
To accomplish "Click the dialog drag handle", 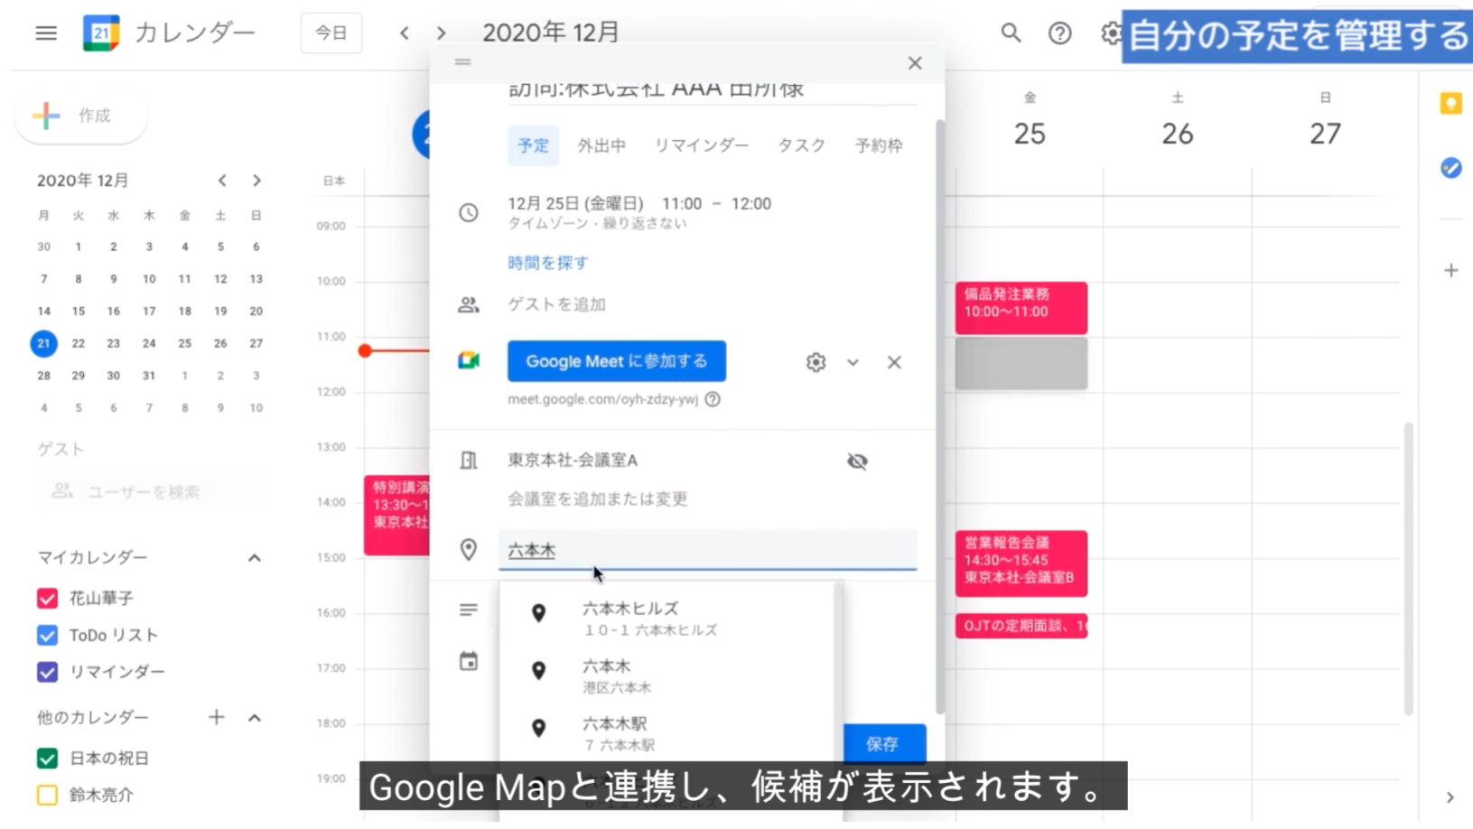I will click(463, 62).
